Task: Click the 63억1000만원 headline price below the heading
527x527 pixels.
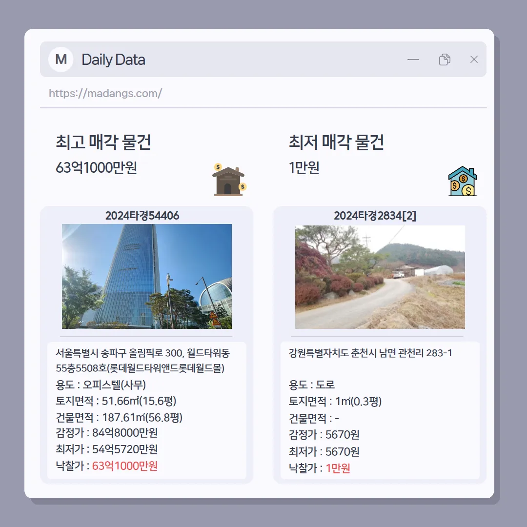Action: click(x=96, y=167)
